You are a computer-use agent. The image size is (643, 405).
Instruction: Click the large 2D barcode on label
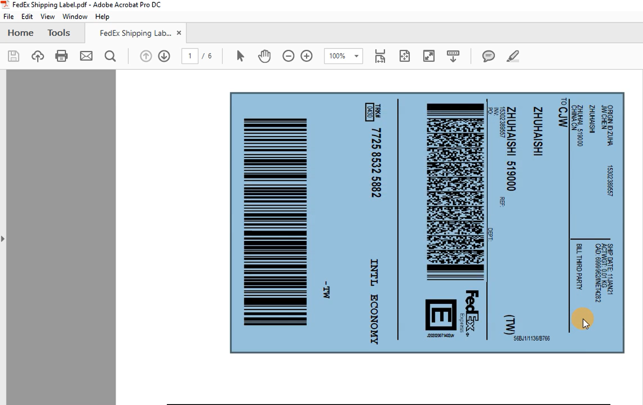[x=456, y=192]
